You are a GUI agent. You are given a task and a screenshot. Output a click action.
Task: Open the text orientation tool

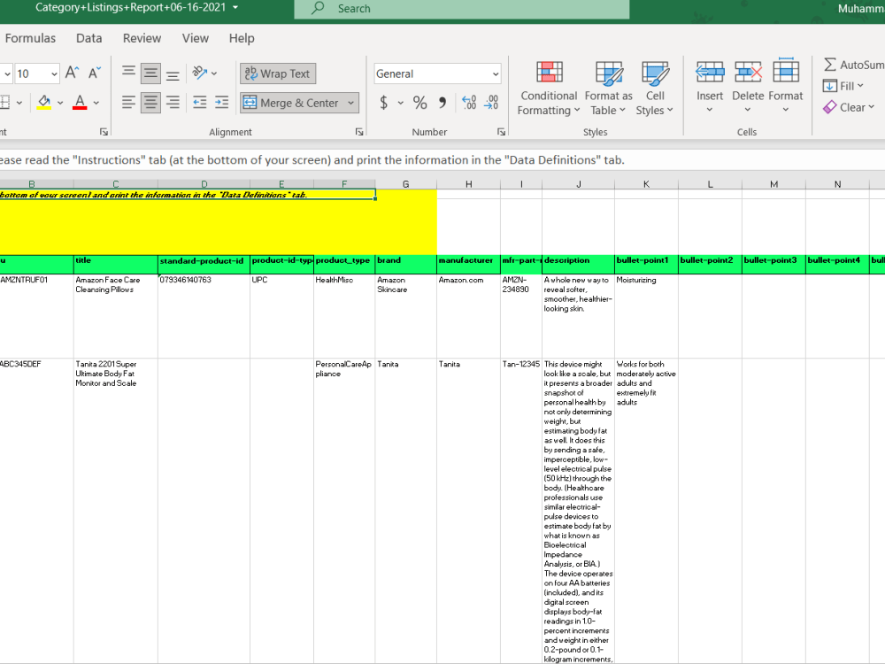coord(199,73)
